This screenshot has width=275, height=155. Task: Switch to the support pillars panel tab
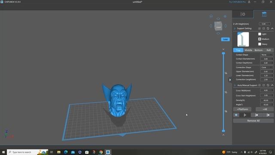click(x=264, y=14)
